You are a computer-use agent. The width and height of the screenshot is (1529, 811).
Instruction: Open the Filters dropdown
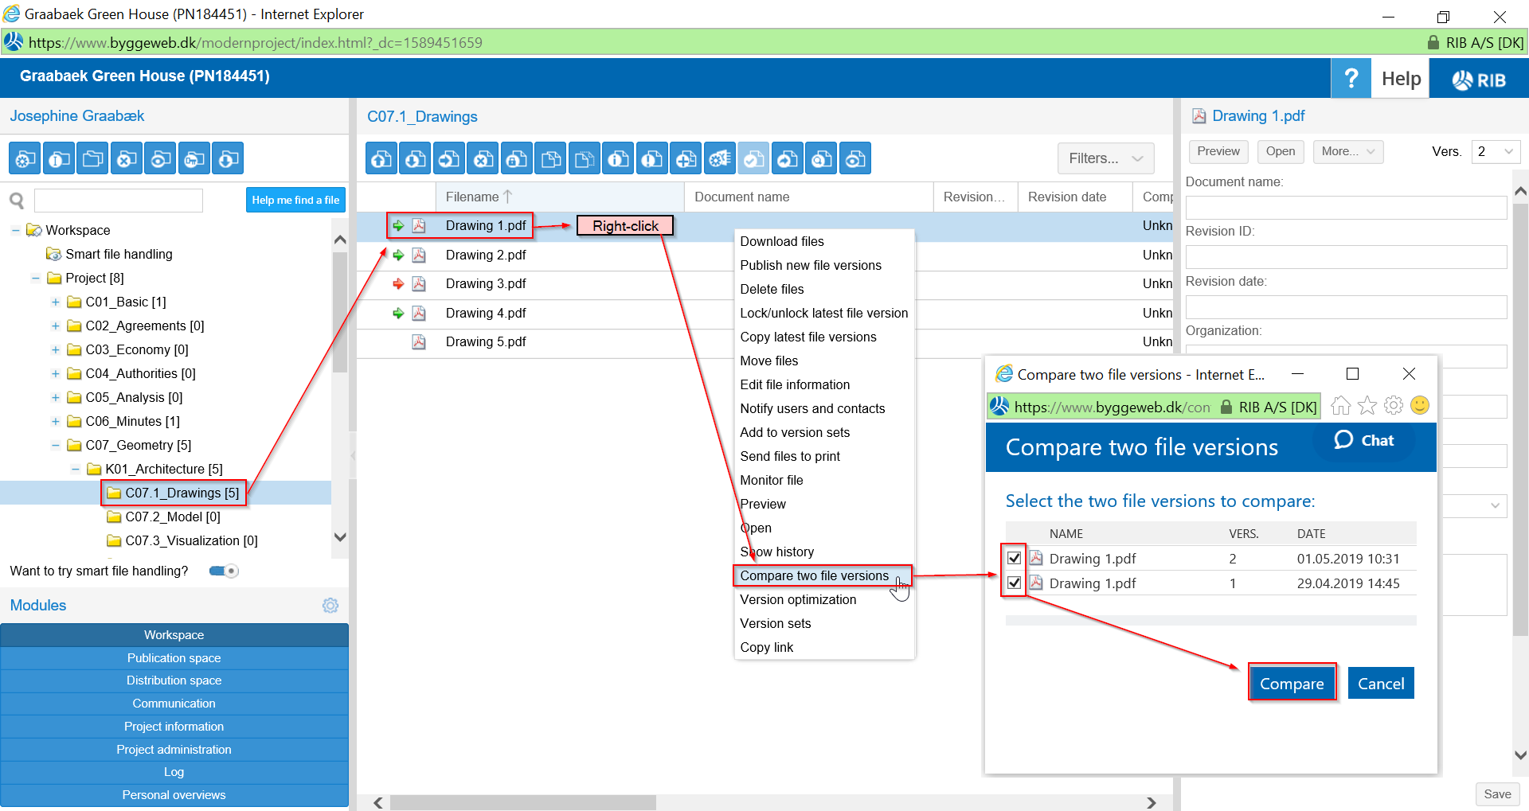[x=1105, y=158]
